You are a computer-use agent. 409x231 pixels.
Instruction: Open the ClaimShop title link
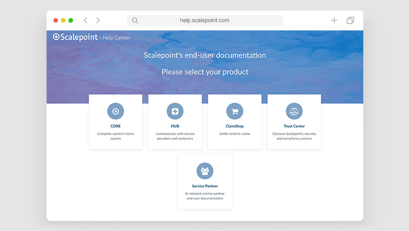tap(235, 126)
